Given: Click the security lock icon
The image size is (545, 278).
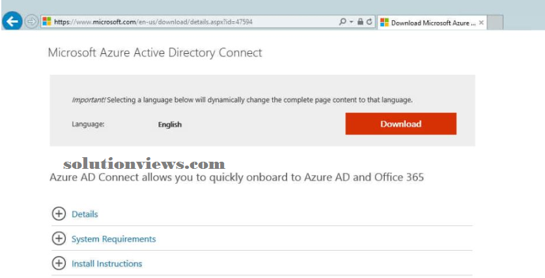Looking at the screenshot, I should (x=361, y=21).
